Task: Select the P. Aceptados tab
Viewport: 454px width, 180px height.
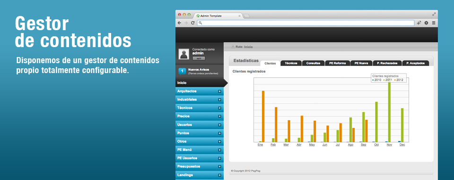Action: tap(416, 63)
